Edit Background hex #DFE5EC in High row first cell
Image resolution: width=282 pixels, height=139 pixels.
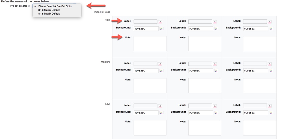coord(146,28)
